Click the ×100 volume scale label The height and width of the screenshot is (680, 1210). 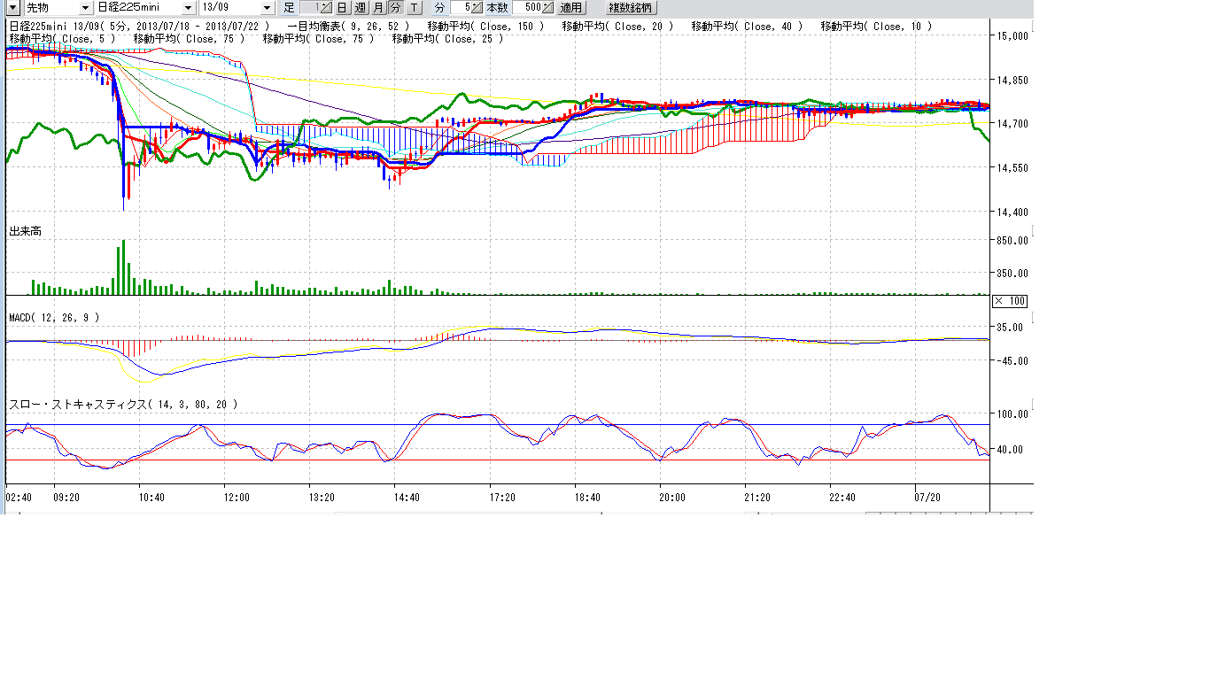pyautogui.click(x=1010, y=301)
